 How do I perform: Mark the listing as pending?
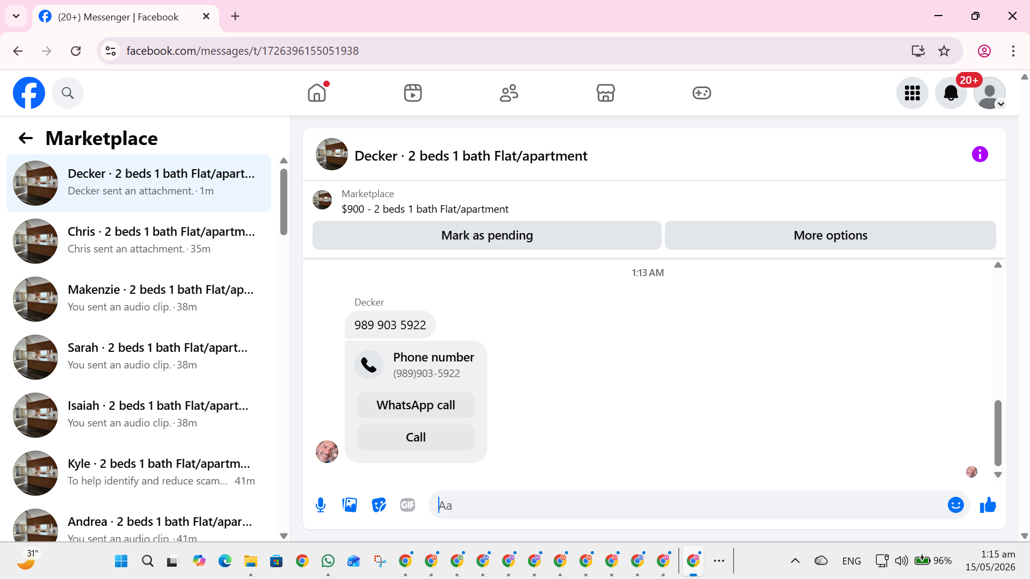(x=487, y=235)
